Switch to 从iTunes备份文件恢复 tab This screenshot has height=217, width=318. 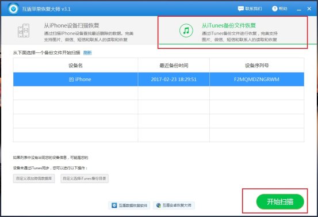pyautogui.click(x=238, y=31)
